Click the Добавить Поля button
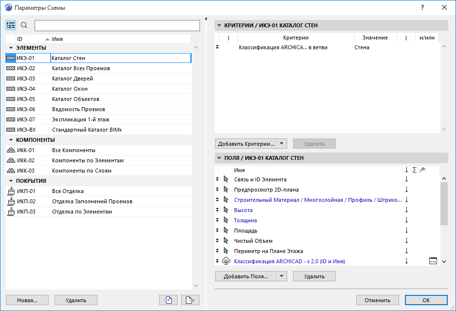The height and width of the screenshot is (311, 456). pyautogui.click(x=246, y=276)
